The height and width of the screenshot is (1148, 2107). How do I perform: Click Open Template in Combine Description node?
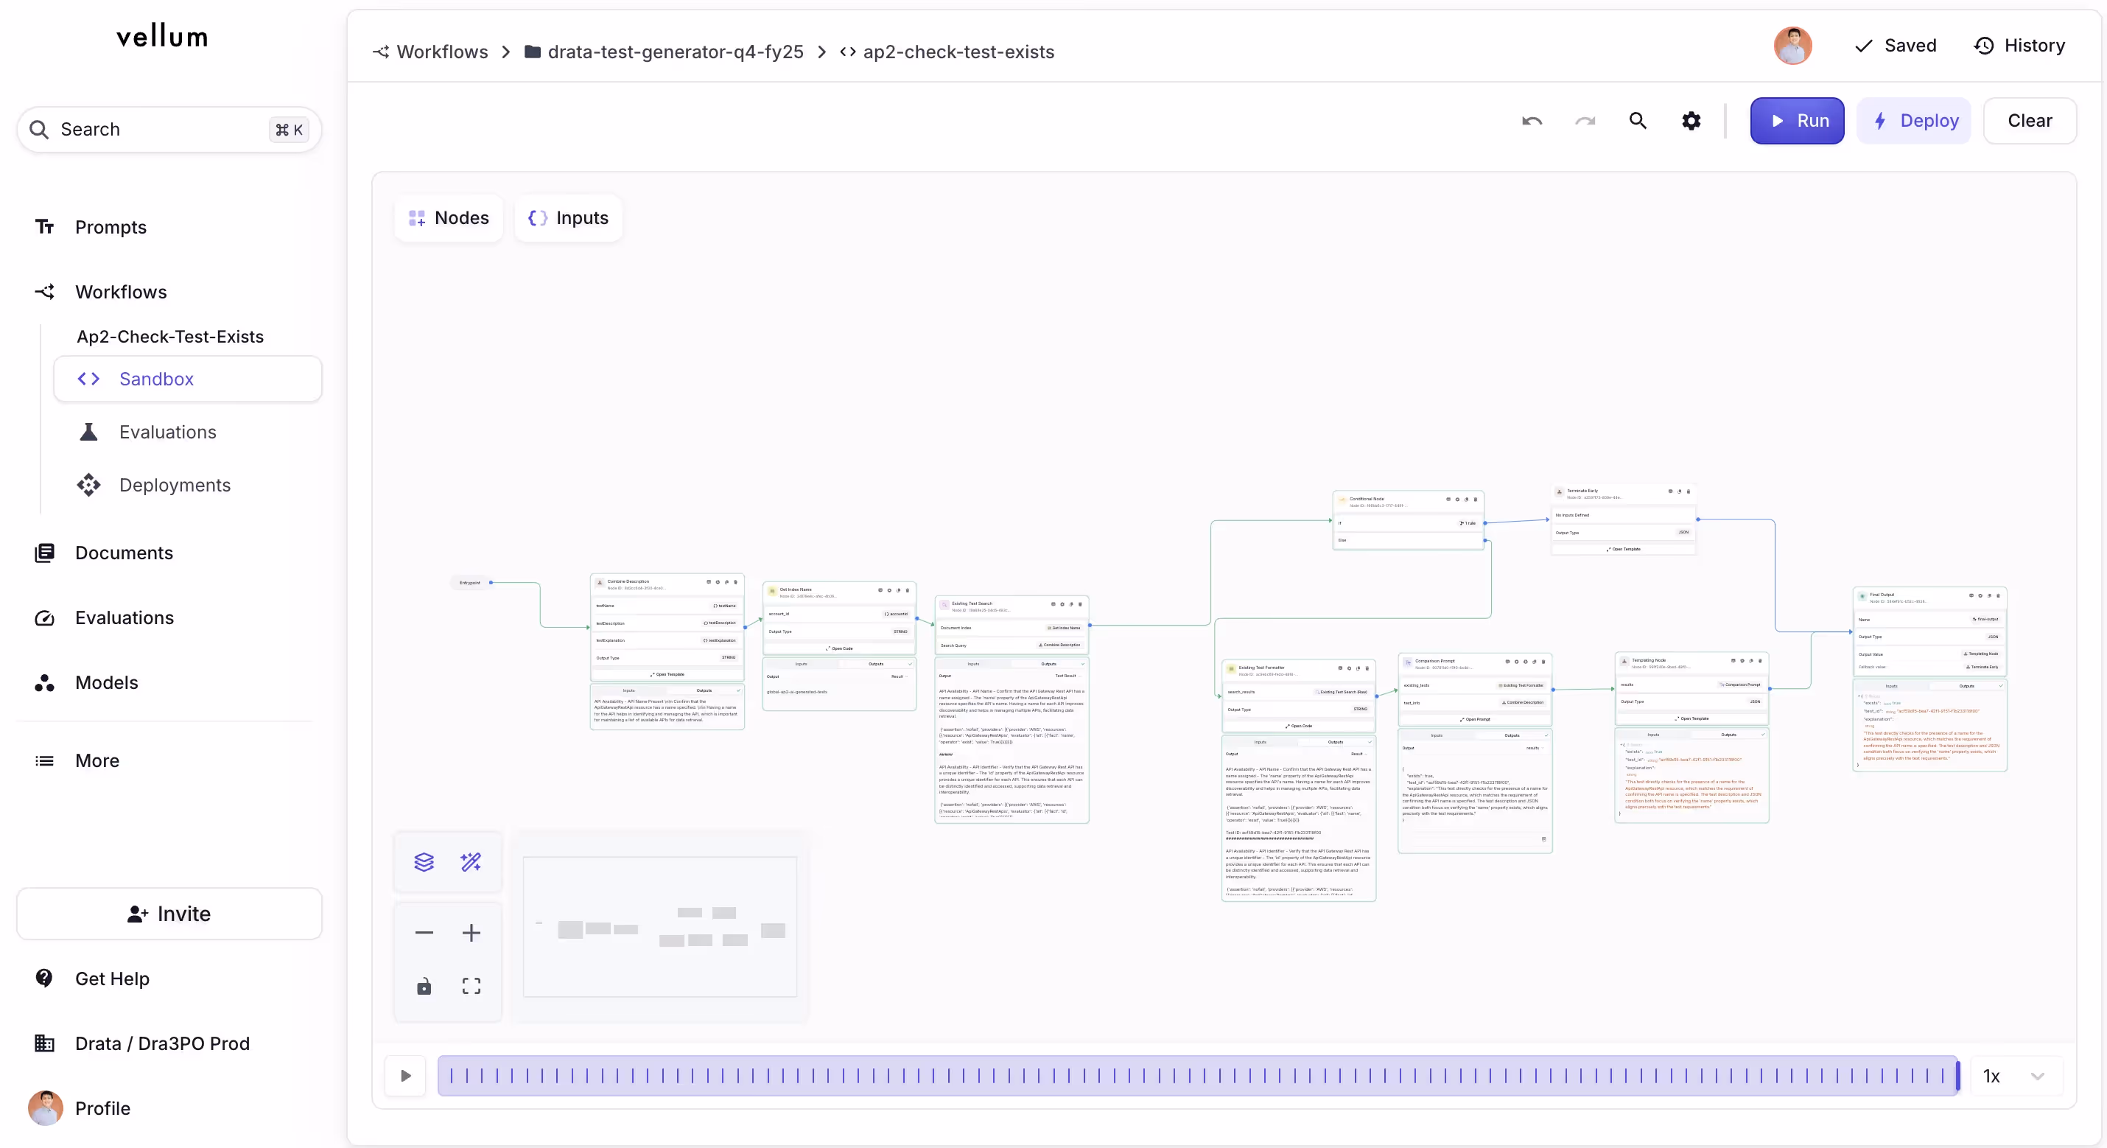coord(667,675)
